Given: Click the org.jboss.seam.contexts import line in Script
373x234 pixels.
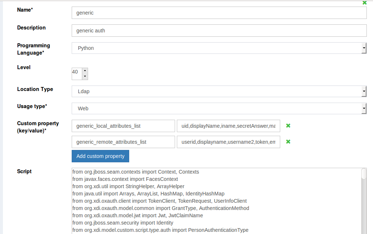Looking at the screenshot, I should point(136,172).
